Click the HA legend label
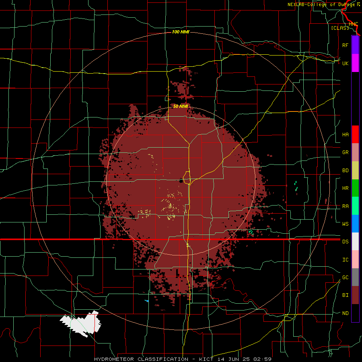 [x=345, y=134]
